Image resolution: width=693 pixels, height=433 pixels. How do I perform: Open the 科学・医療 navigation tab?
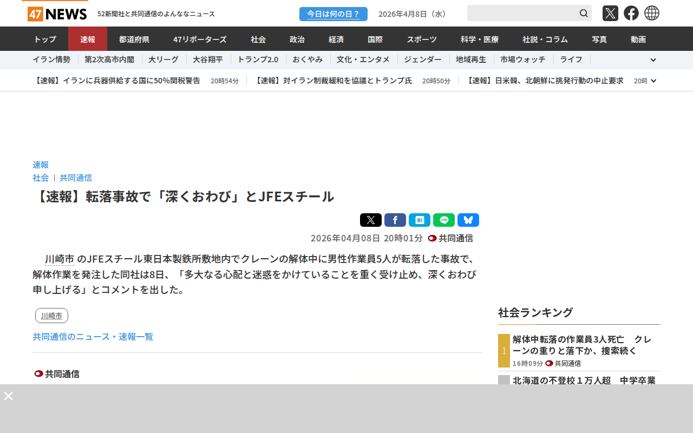(480, 39)
